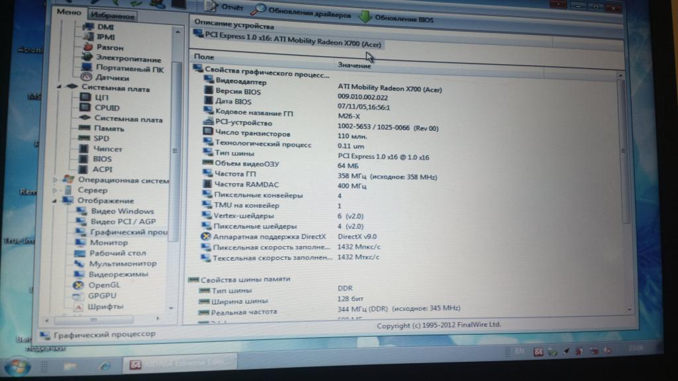Expand the Операционная система tree node
This screenshot has width=678, height=381.
[x=54, y=180]
